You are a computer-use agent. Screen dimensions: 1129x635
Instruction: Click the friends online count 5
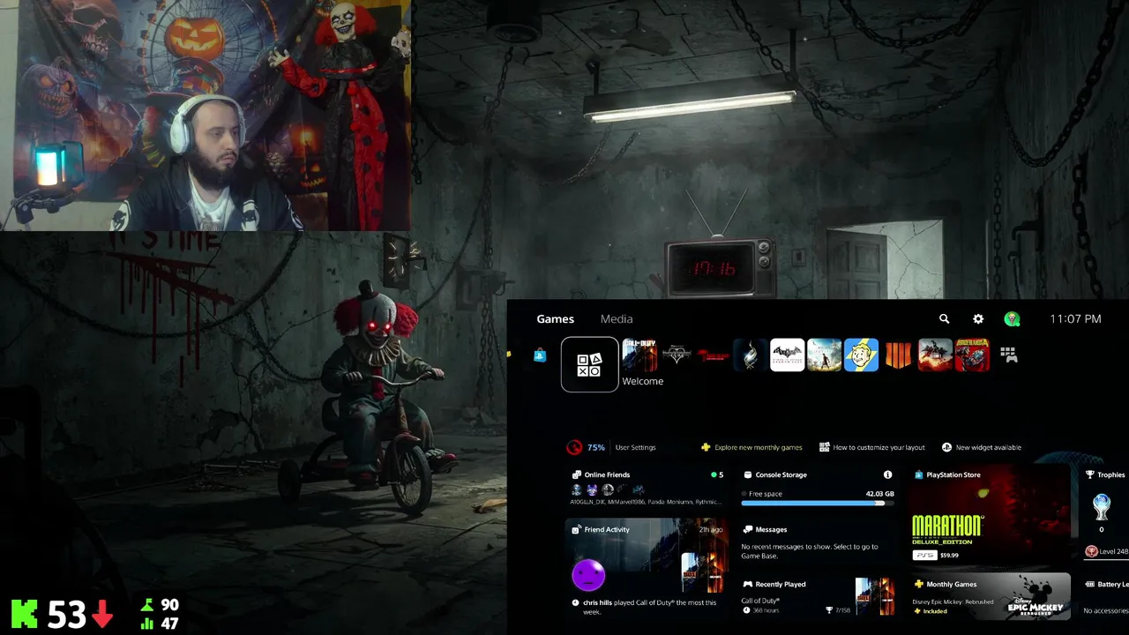(721, 474)
